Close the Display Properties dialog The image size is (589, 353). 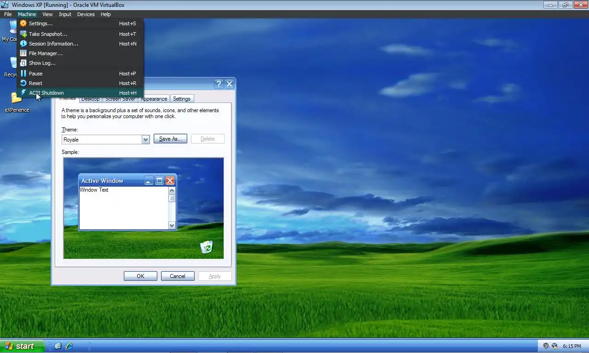229,84
